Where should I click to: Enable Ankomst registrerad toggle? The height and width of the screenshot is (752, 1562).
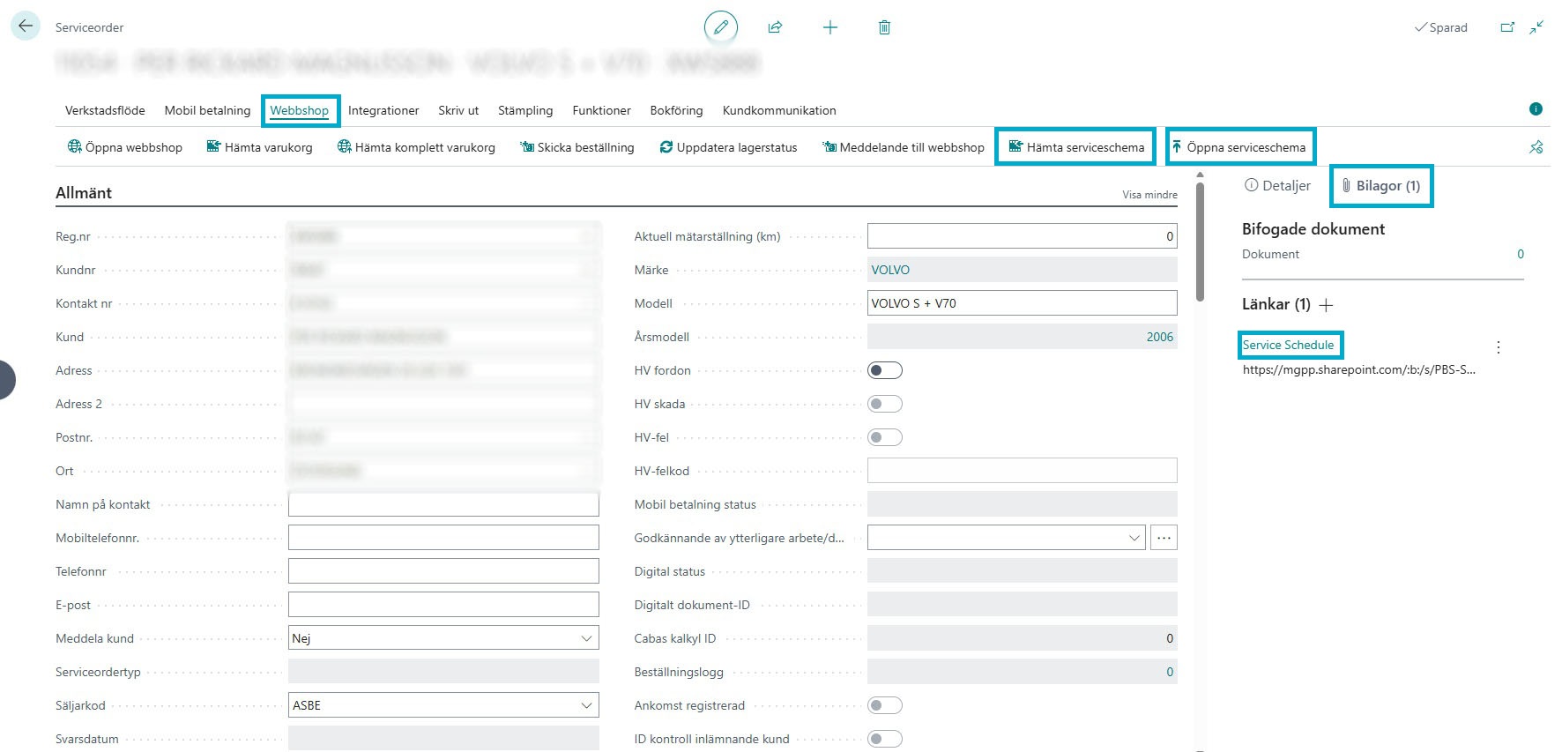(884, 705)
